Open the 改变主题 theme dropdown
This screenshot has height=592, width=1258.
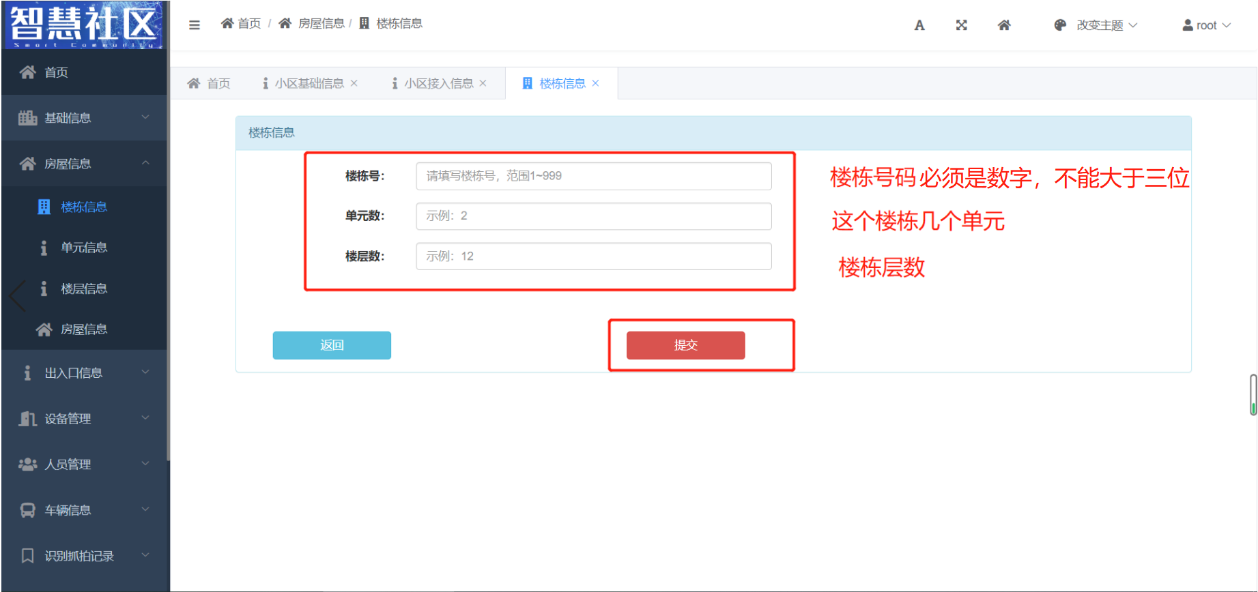coord(1096,25)
